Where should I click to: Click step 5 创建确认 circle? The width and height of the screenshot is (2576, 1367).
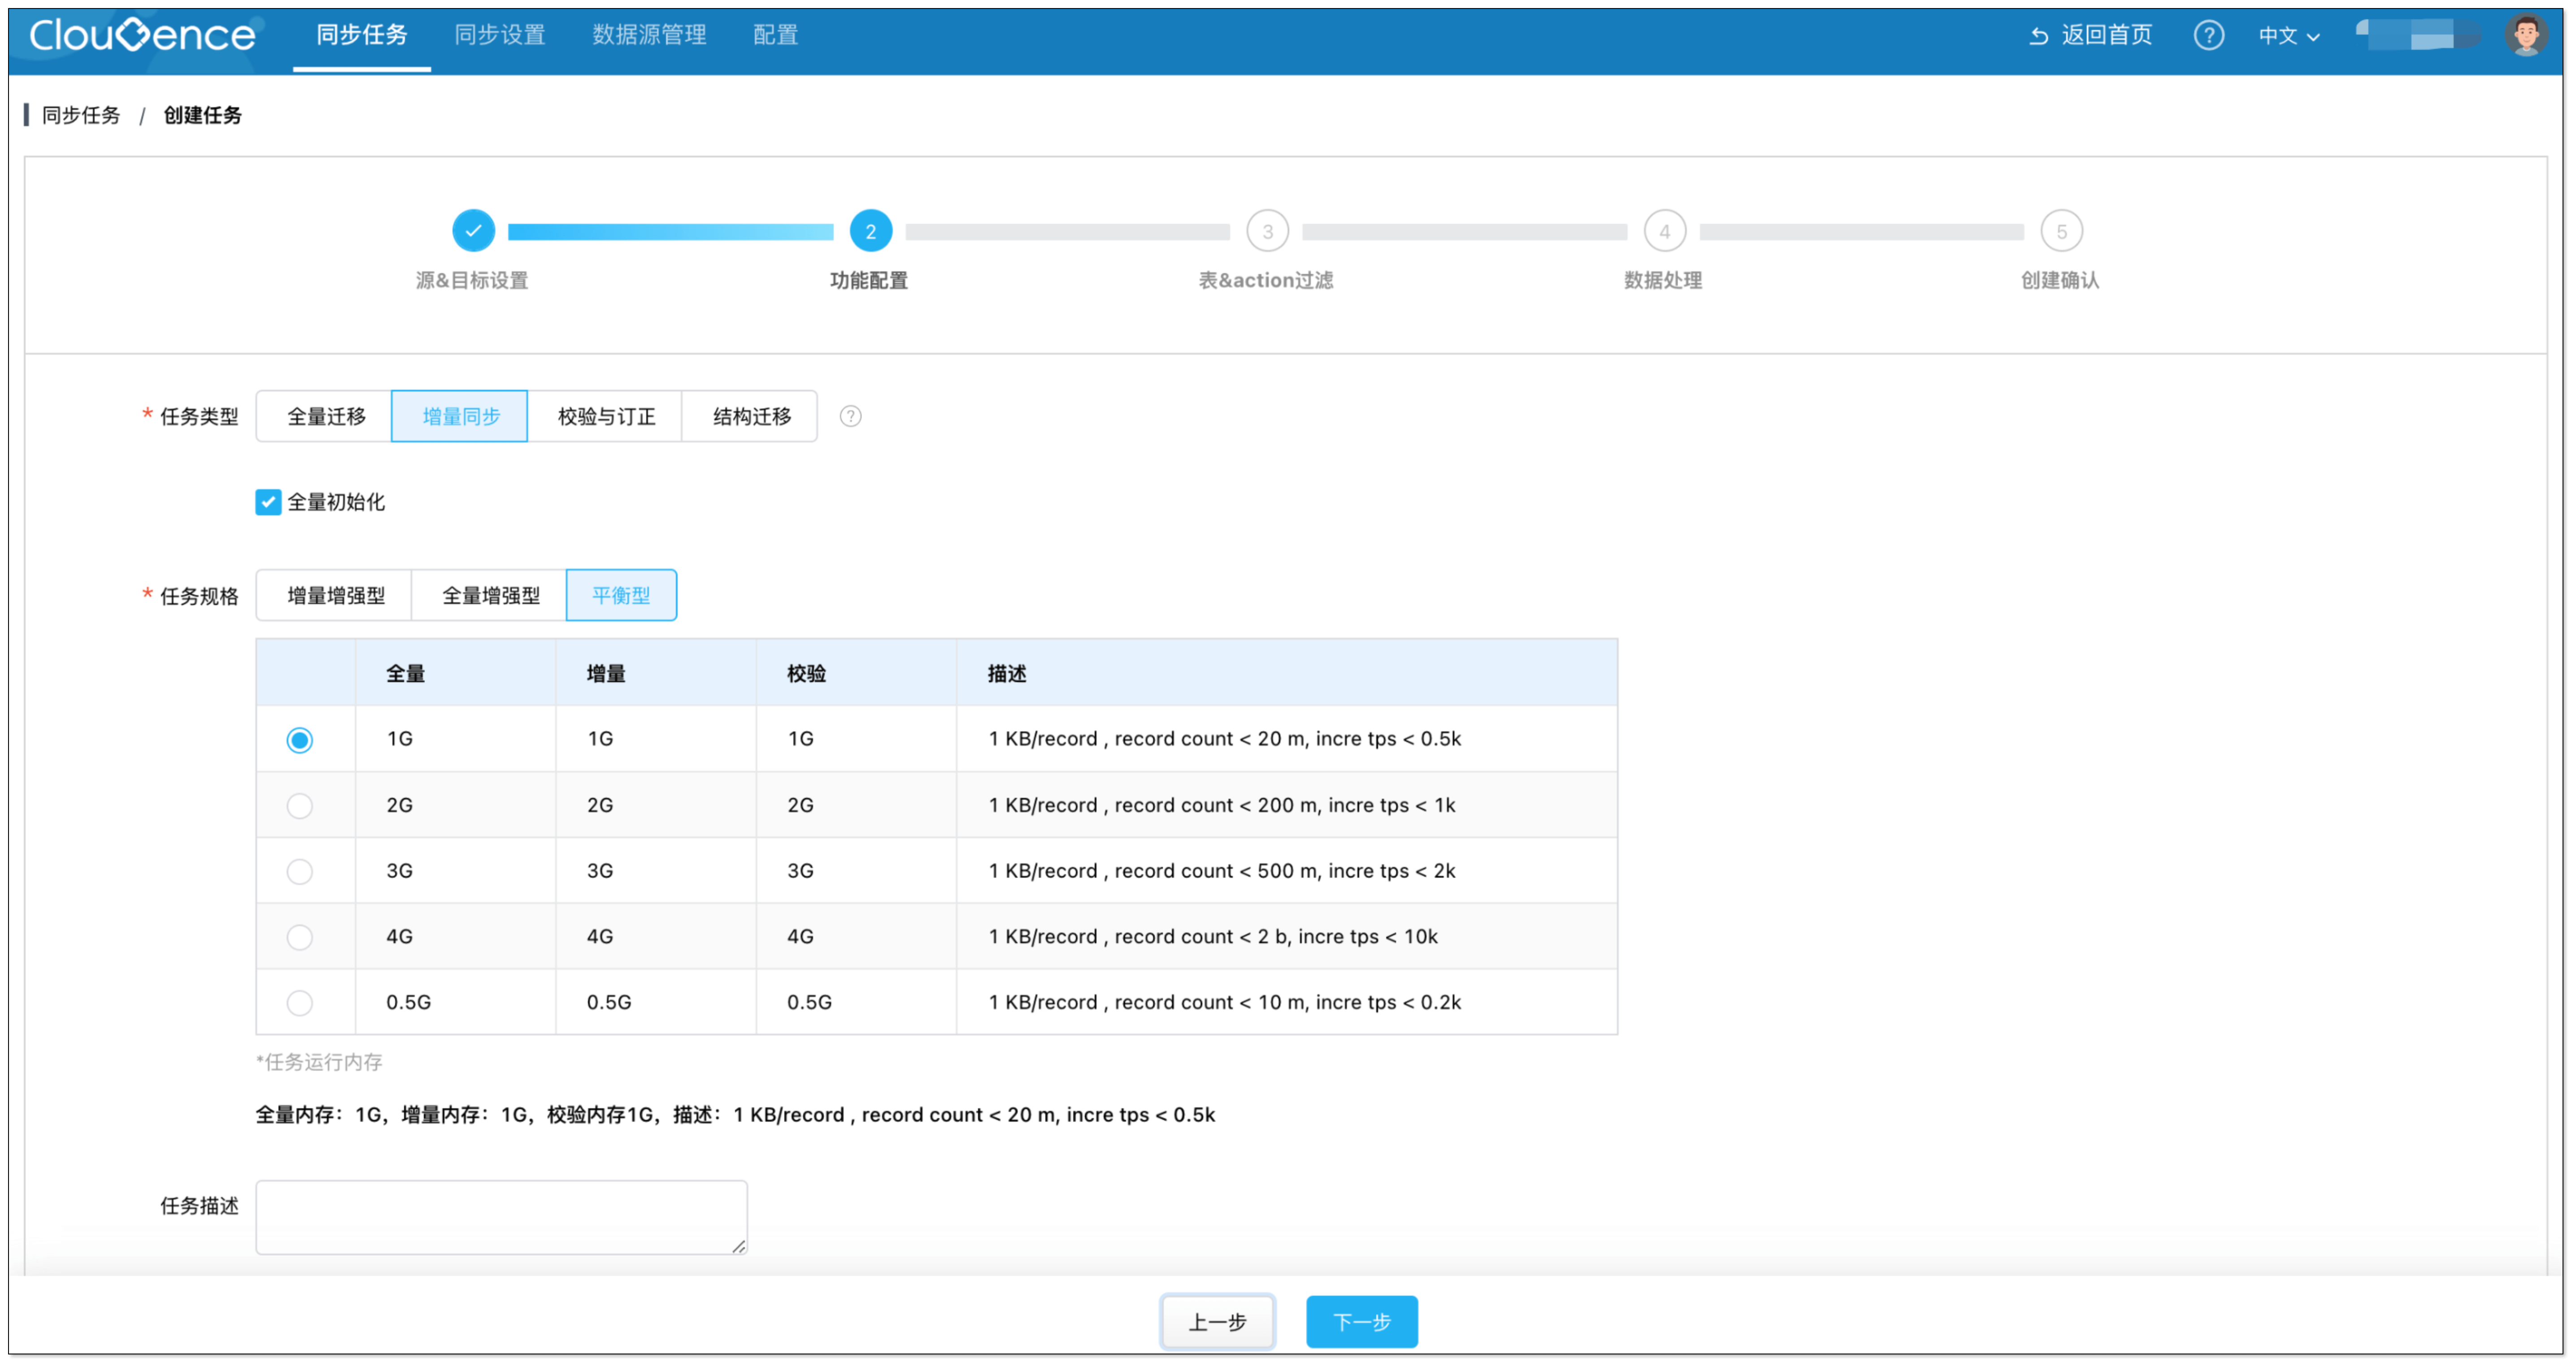point(2062,230)
